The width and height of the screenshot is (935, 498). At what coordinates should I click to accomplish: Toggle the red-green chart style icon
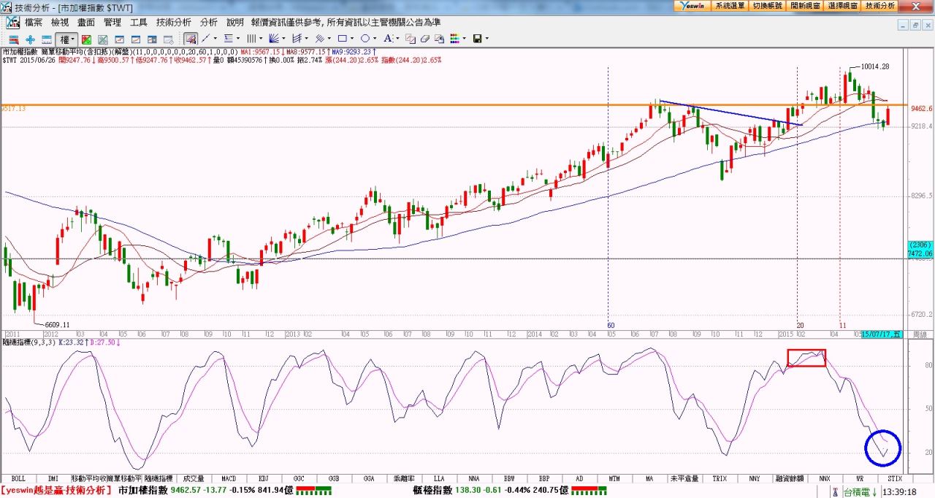click(86, 39)
